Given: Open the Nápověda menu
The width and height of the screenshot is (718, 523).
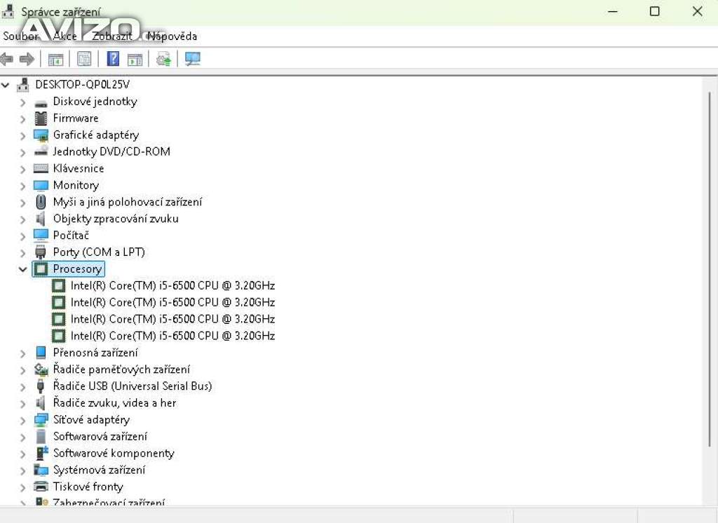Looking at the screenshot, I should [x=172, y=36].
